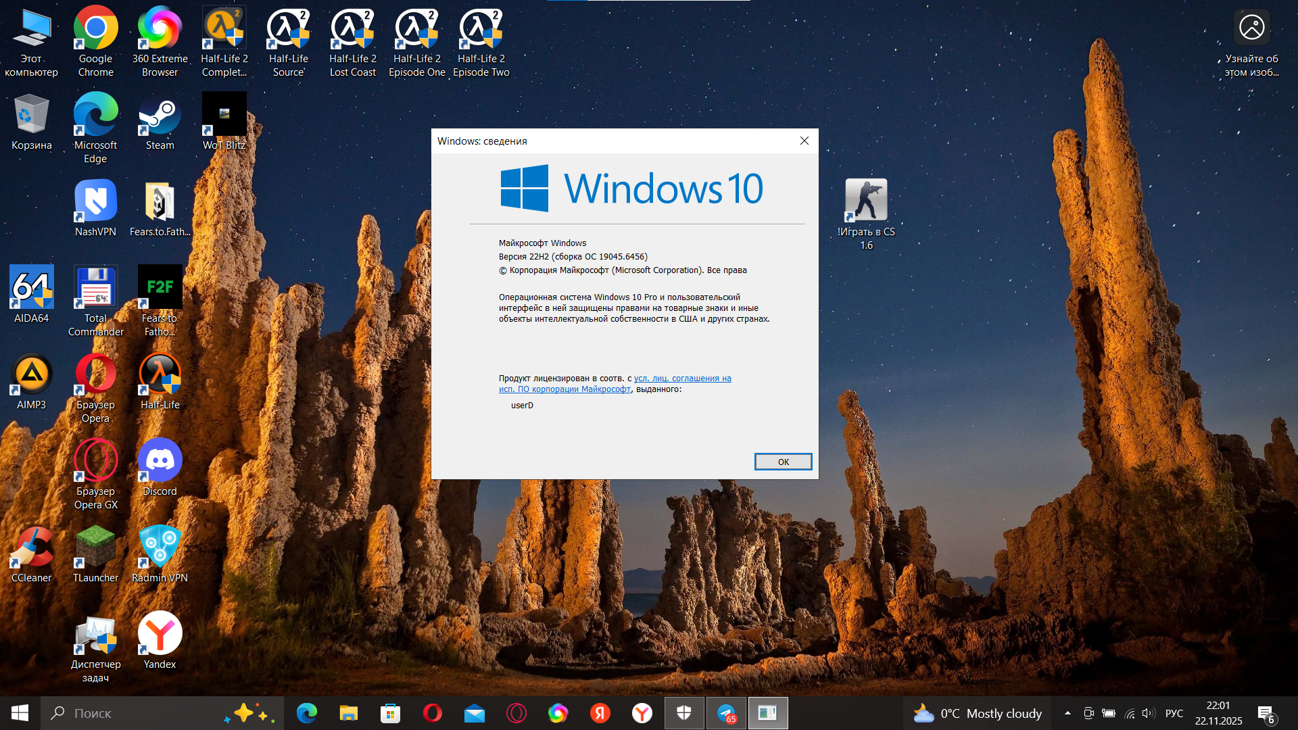Screen dimensions: 1298x730
Task: Open the volume control in the tray
Action: click(1149, 713)
